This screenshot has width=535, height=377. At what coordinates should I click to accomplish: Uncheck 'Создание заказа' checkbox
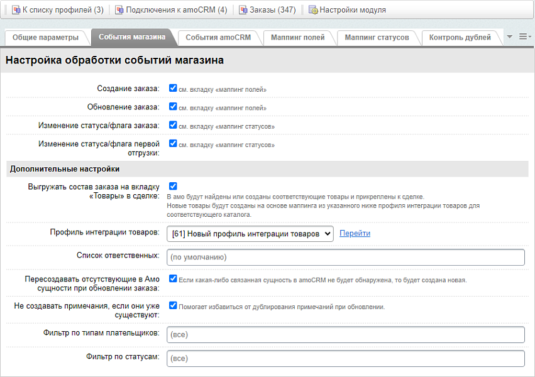click(173, 89)
